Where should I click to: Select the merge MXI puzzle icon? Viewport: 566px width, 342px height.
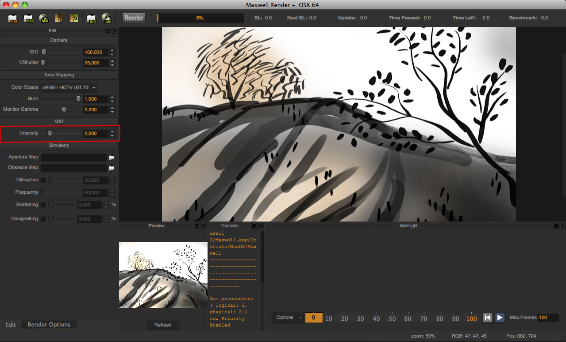point(74,18)
